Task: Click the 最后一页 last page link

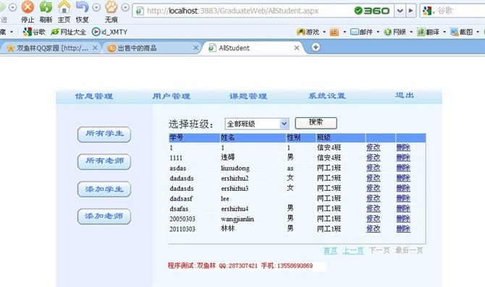Action: [409, 250]
